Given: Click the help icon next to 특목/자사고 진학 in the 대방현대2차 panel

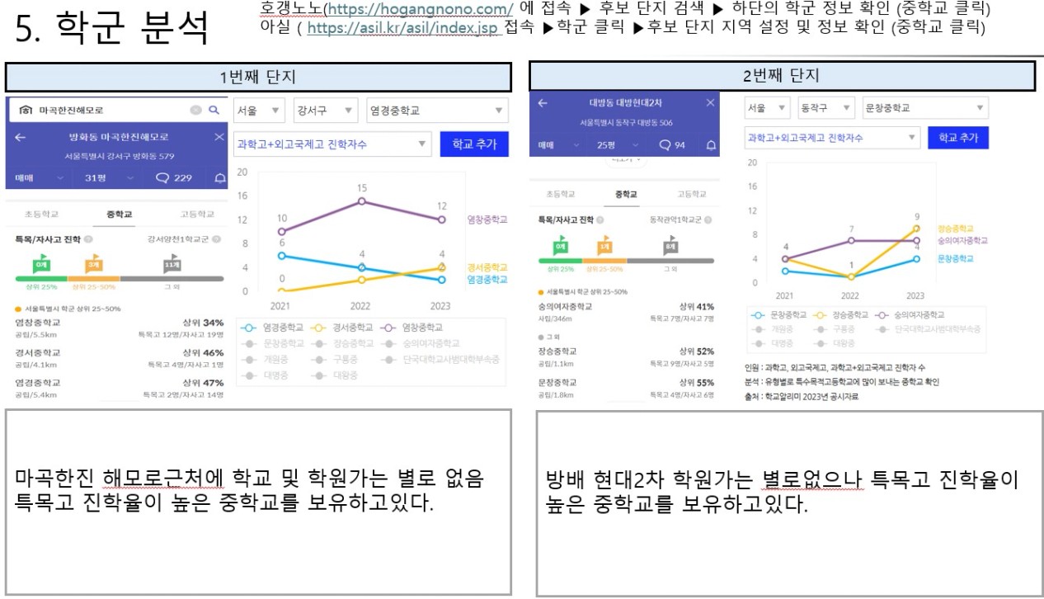Looking at the screenshot, I should pyautogui.click(x=600, y=220).
